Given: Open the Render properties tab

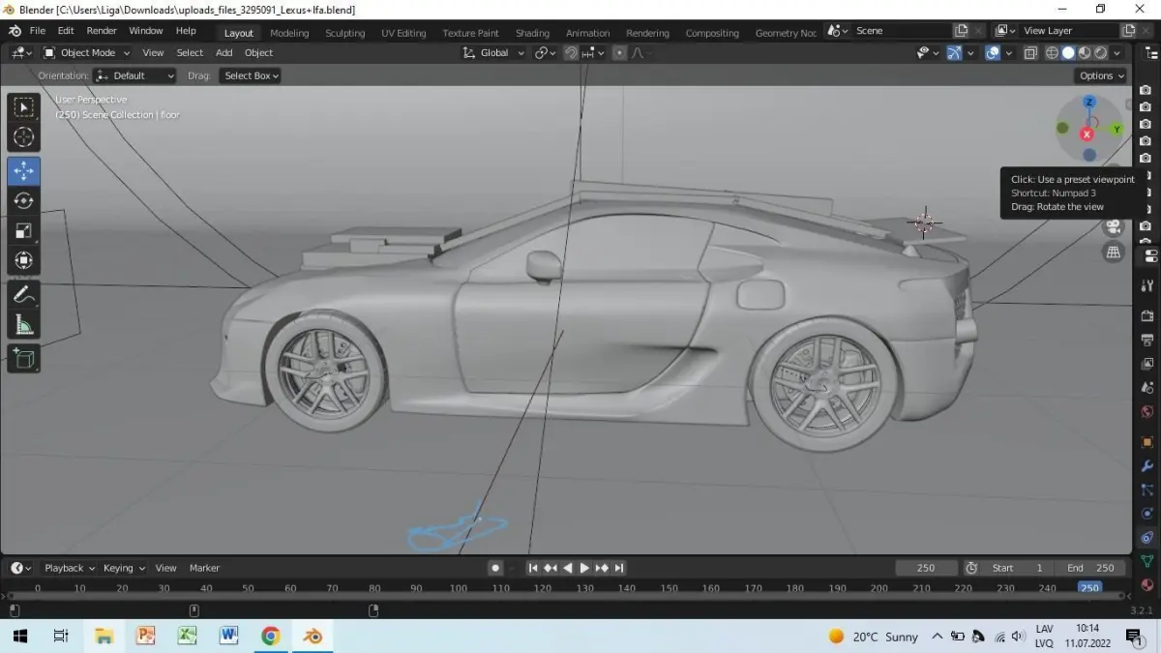Looking at the screenshot, I should pyautogui.click(x=1147, y=315).
